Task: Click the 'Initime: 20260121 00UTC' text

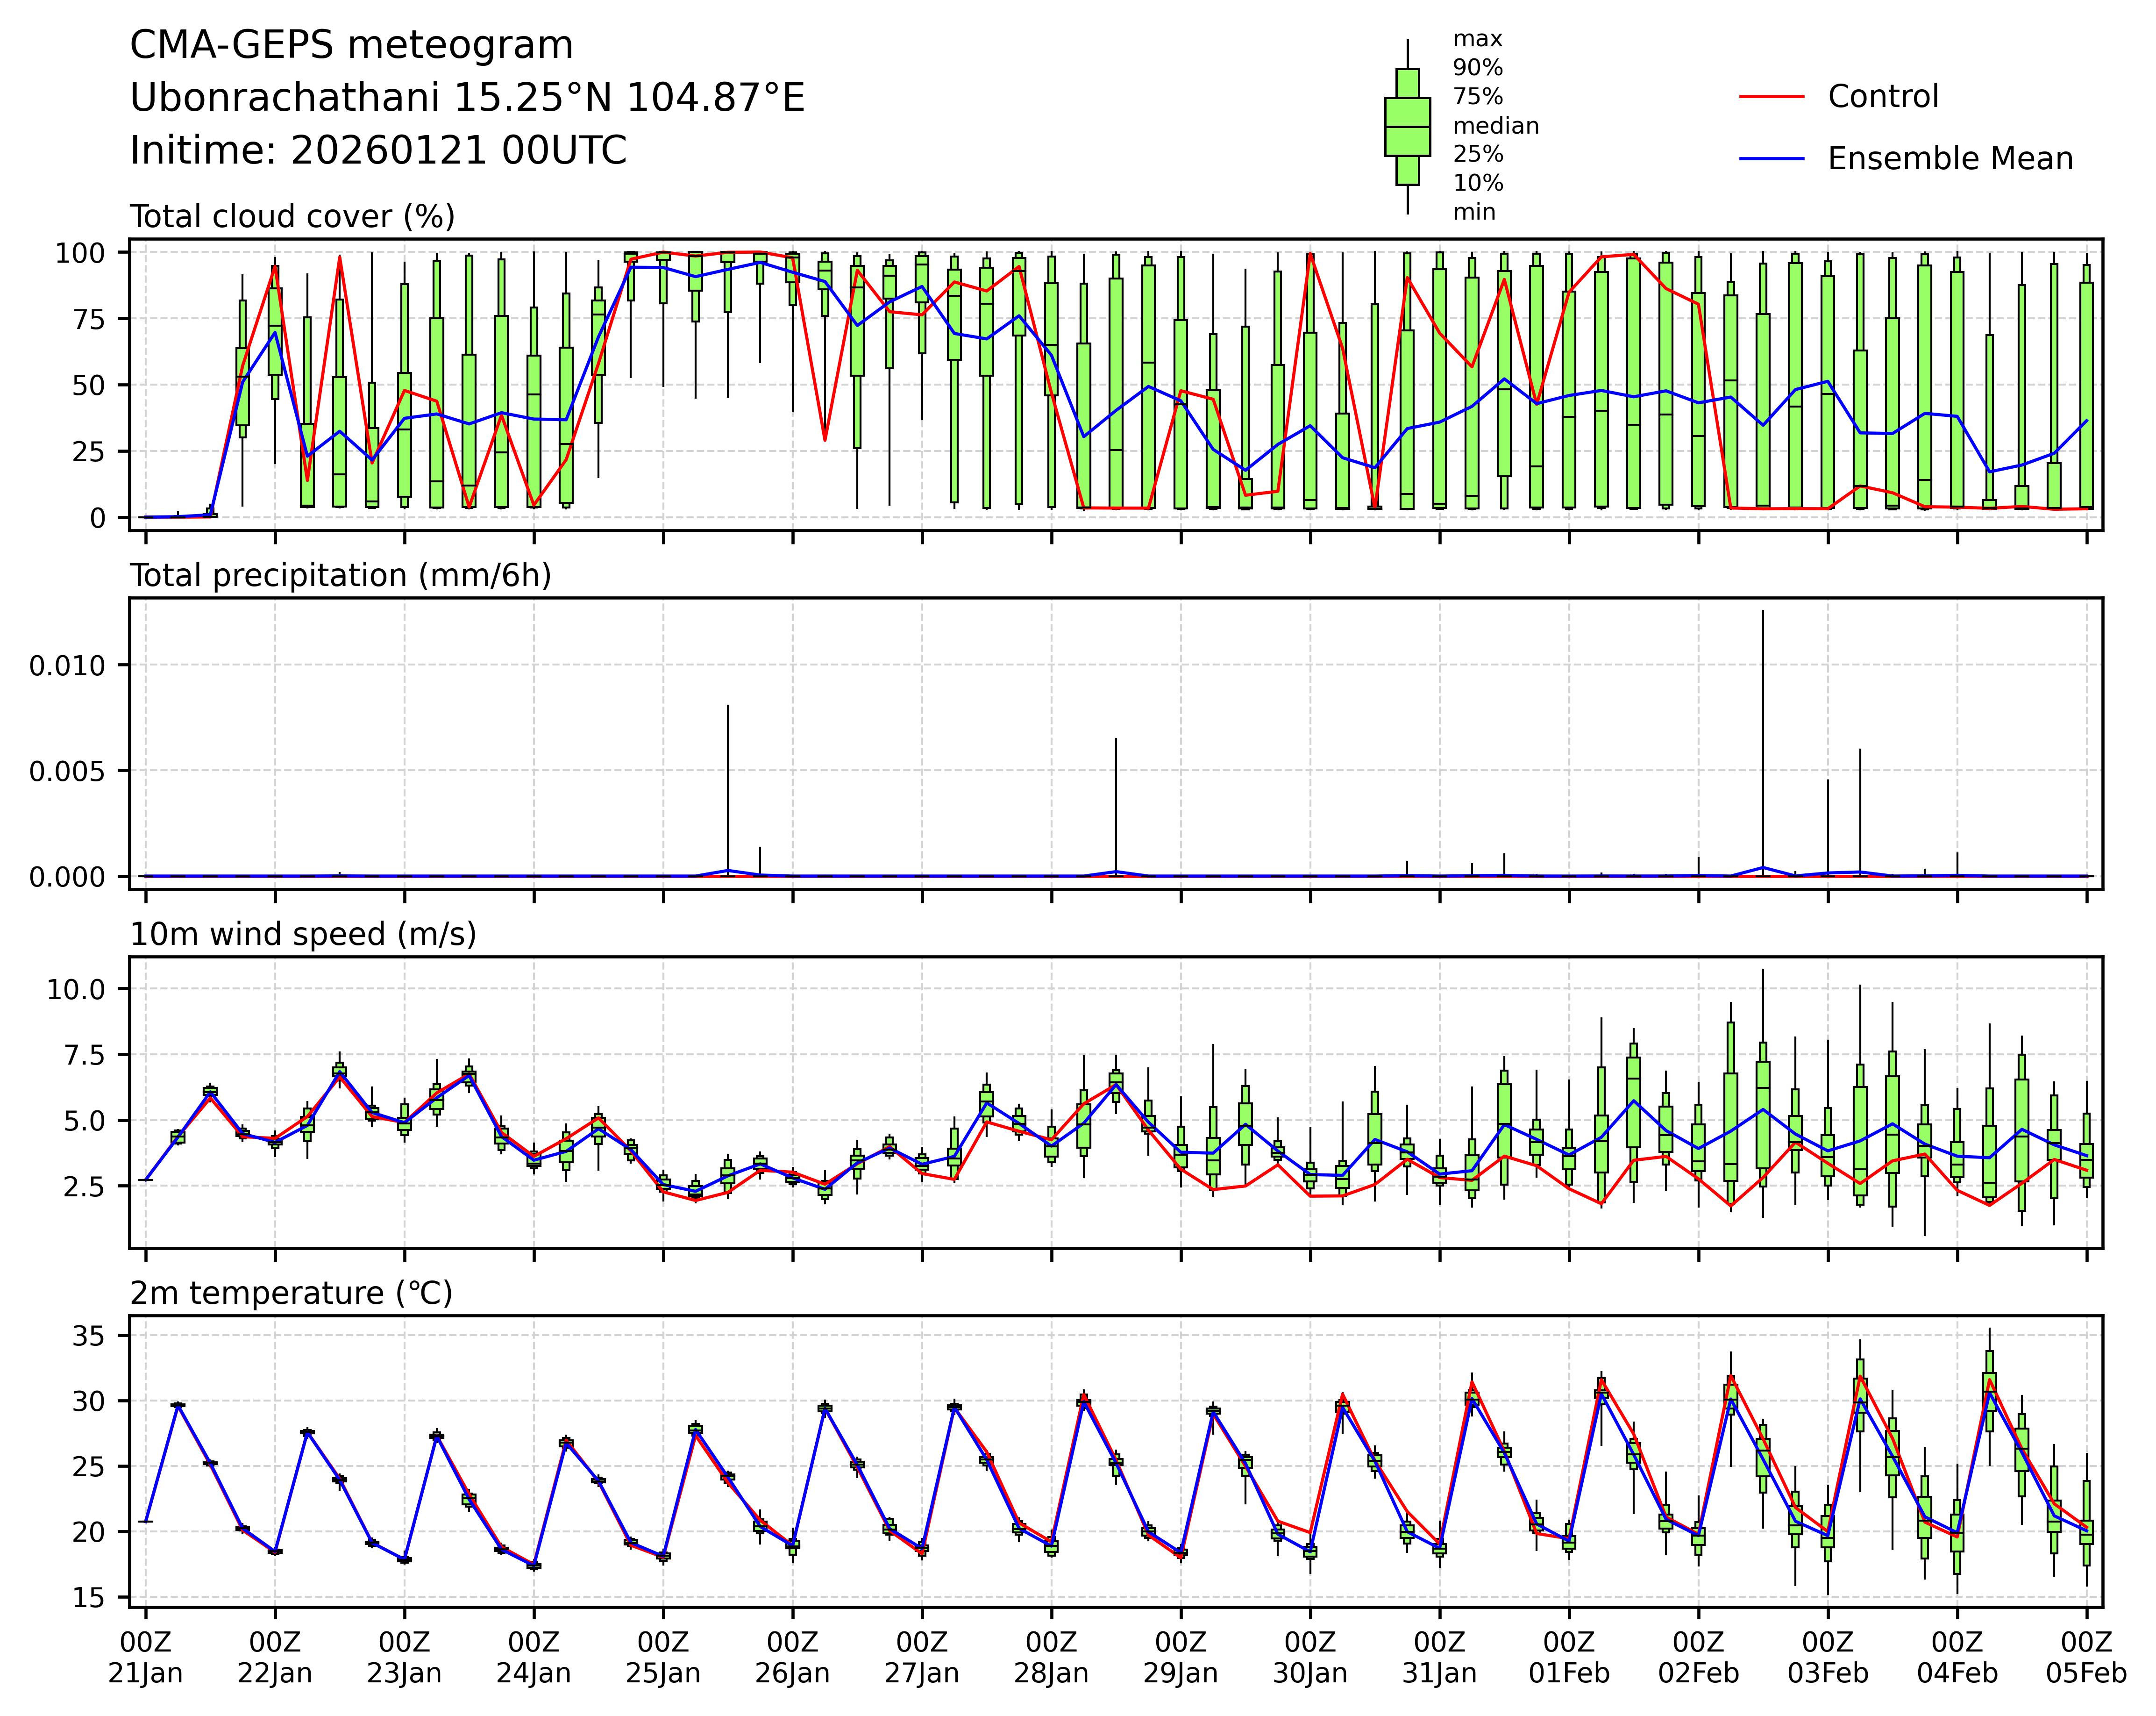Action: [x=378, y=151]
